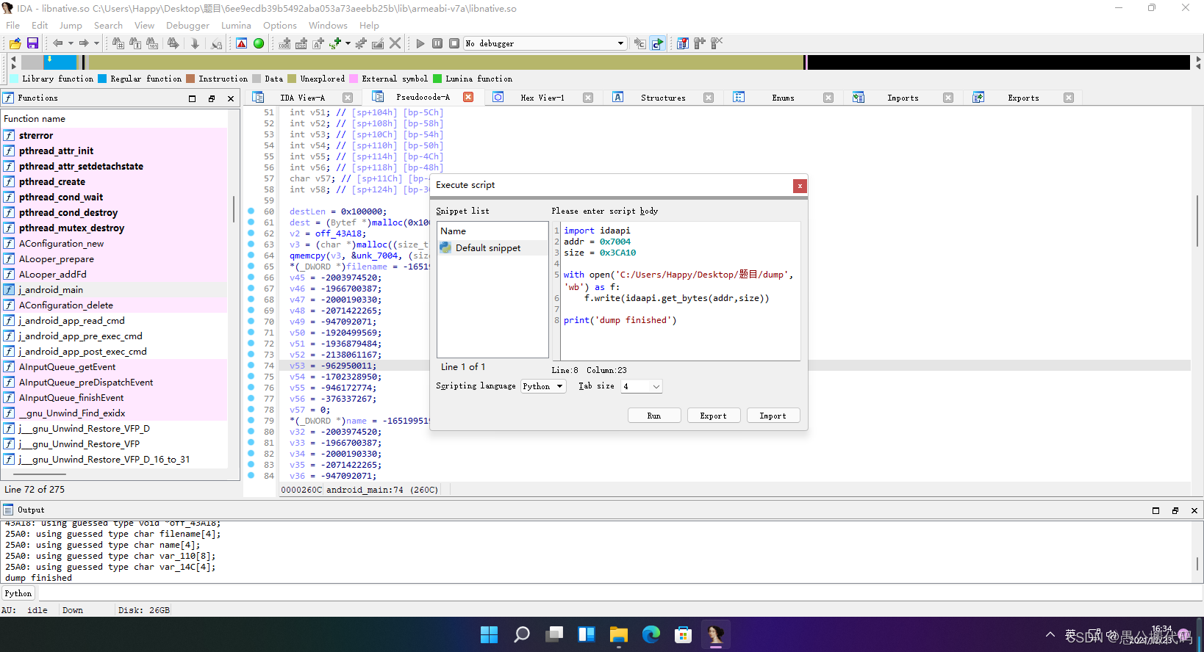Viewport: 1204px width, 652px height.
Task: Click the Python language button beside command line
Action: pos(18,593)
